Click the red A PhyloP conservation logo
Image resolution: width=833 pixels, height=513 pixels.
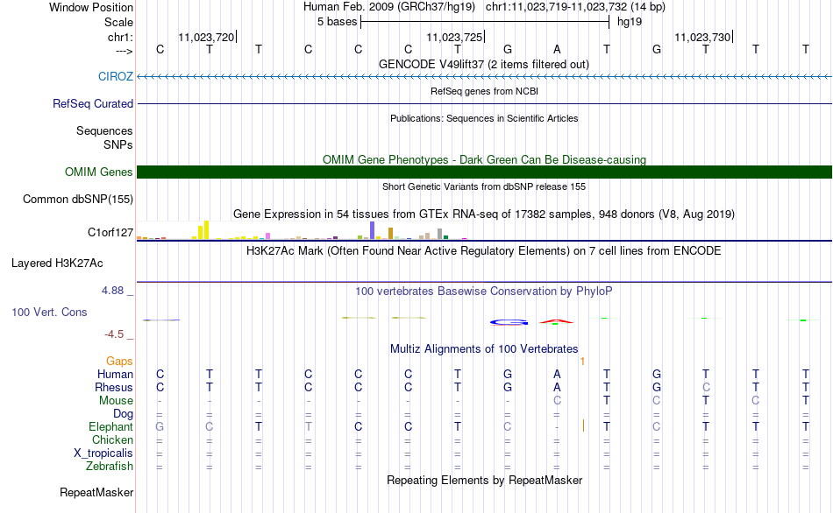coord(556,321)
